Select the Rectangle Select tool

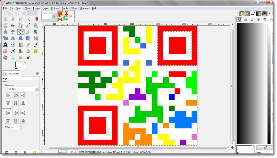[x=5, y=19]
